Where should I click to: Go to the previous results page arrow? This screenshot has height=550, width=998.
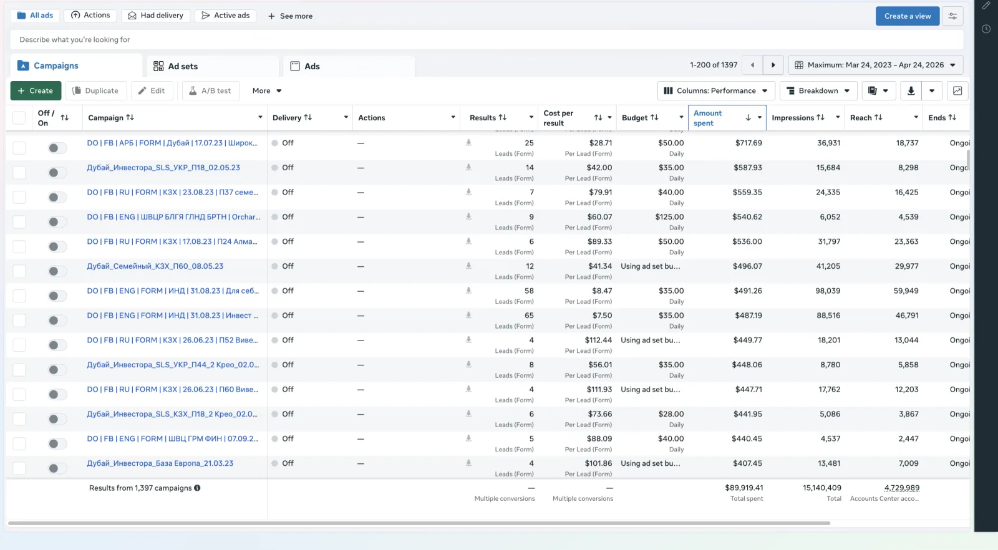coord(752,65)
